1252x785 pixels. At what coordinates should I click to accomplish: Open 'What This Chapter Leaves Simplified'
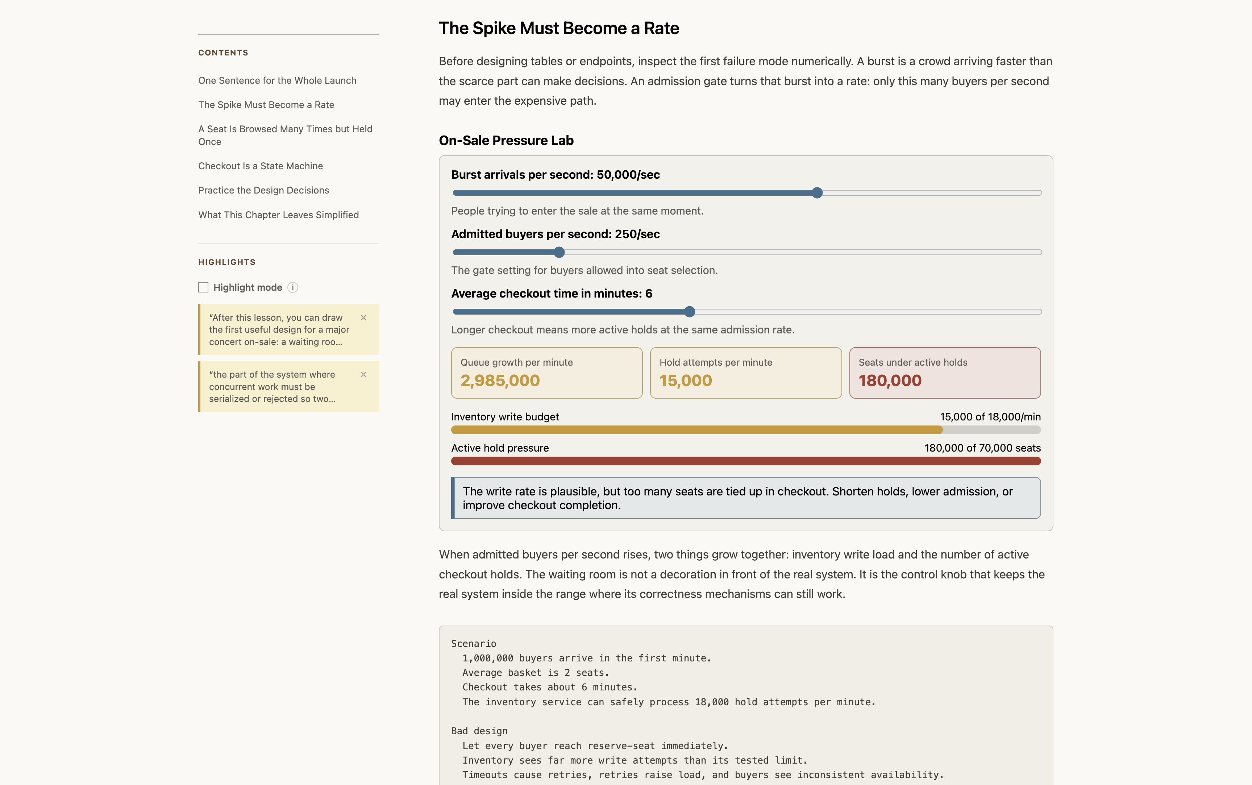click(x=278, y=215)
